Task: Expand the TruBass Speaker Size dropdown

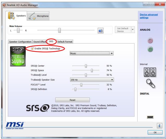Action: [92, 80]
